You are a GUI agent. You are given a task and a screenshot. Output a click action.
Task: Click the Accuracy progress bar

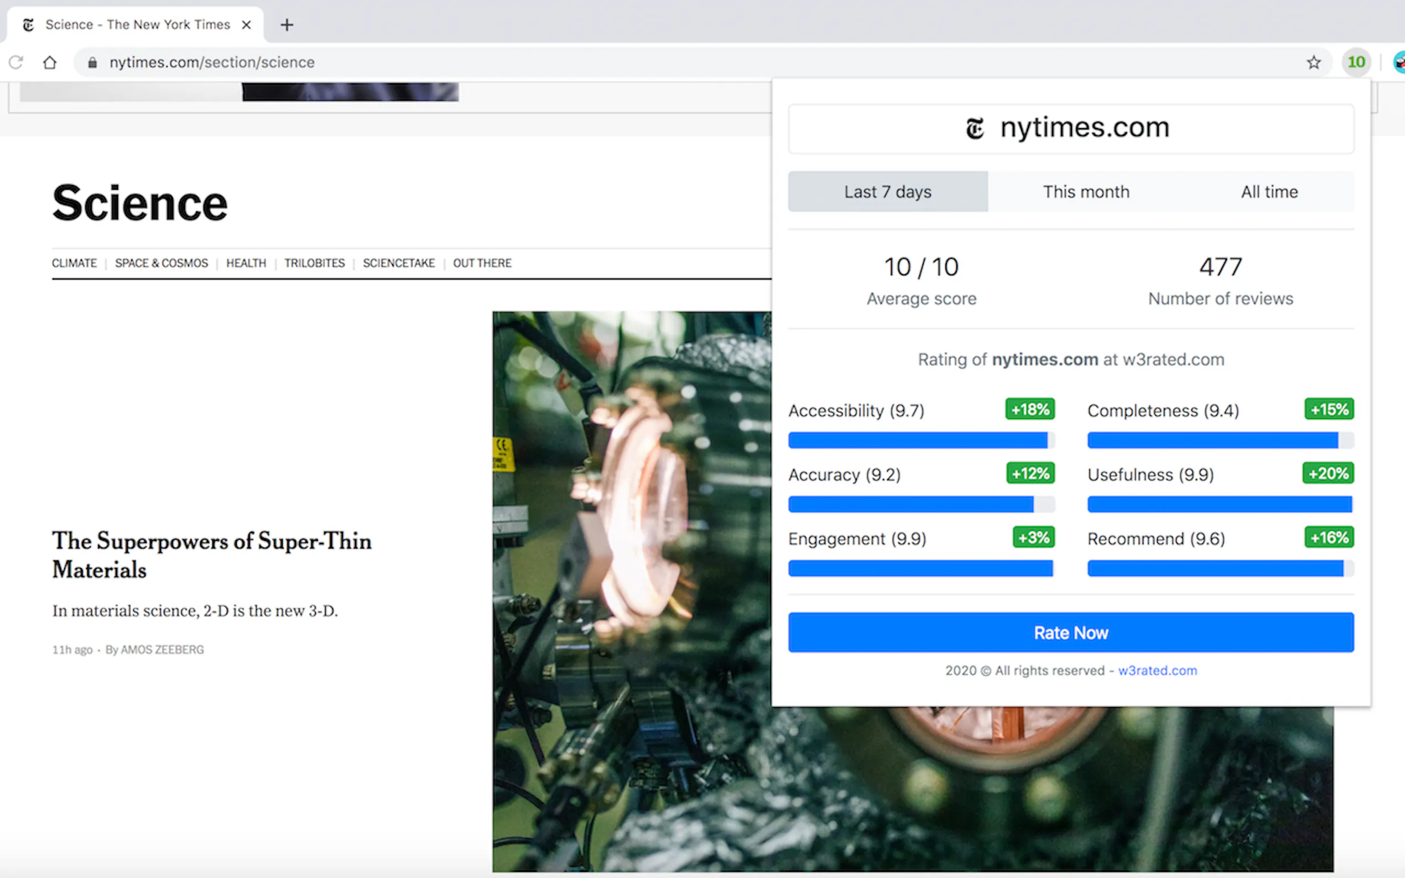pos(921,504)
